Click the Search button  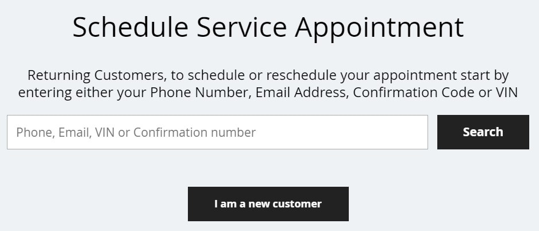[483, 132]
